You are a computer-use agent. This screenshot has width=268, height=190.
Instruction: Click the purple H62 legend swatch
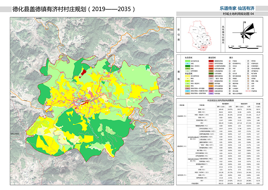tap(211, 94)
